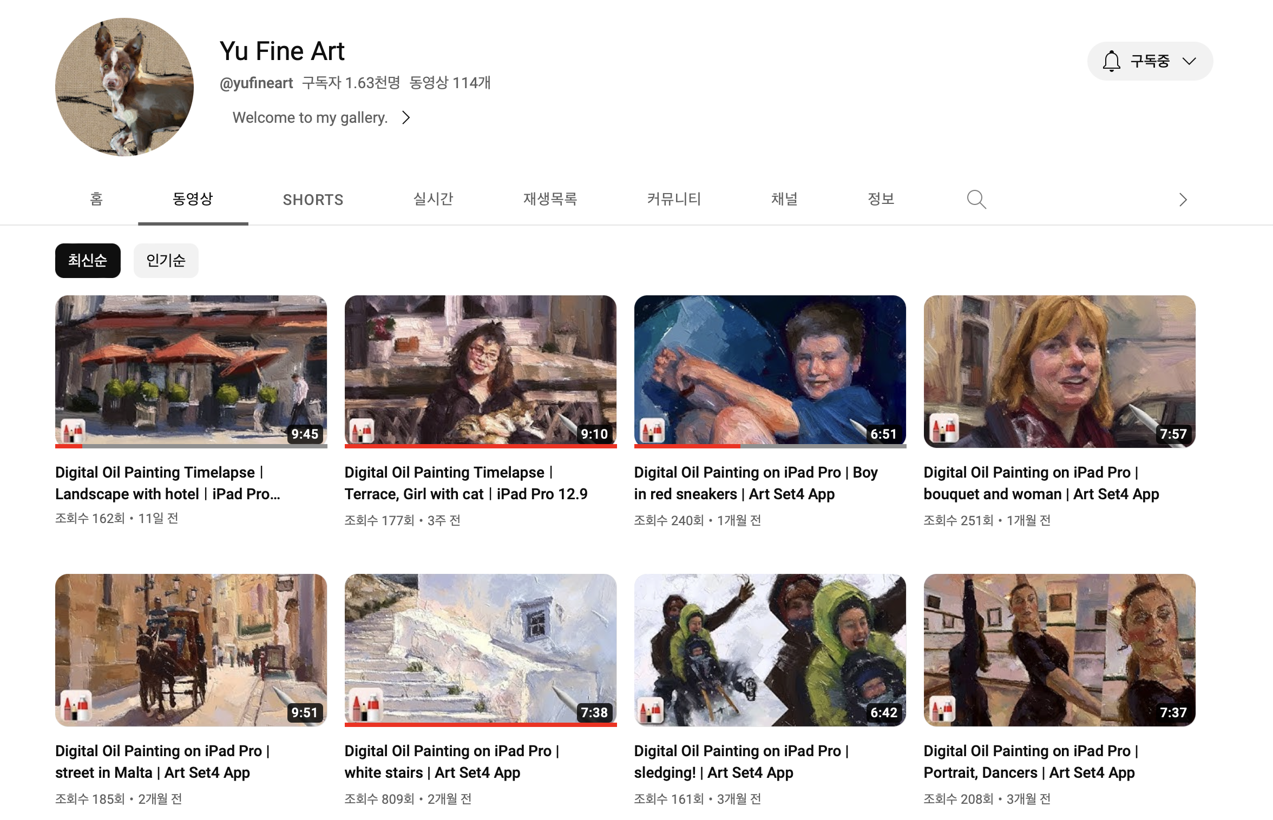Click the notification bell icon
1273x820 pixels.
tap(1111, 61)
